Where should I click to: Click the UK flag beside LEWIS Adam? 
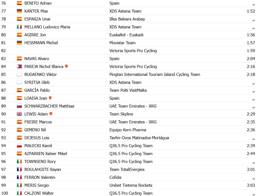tap(19, 114)
